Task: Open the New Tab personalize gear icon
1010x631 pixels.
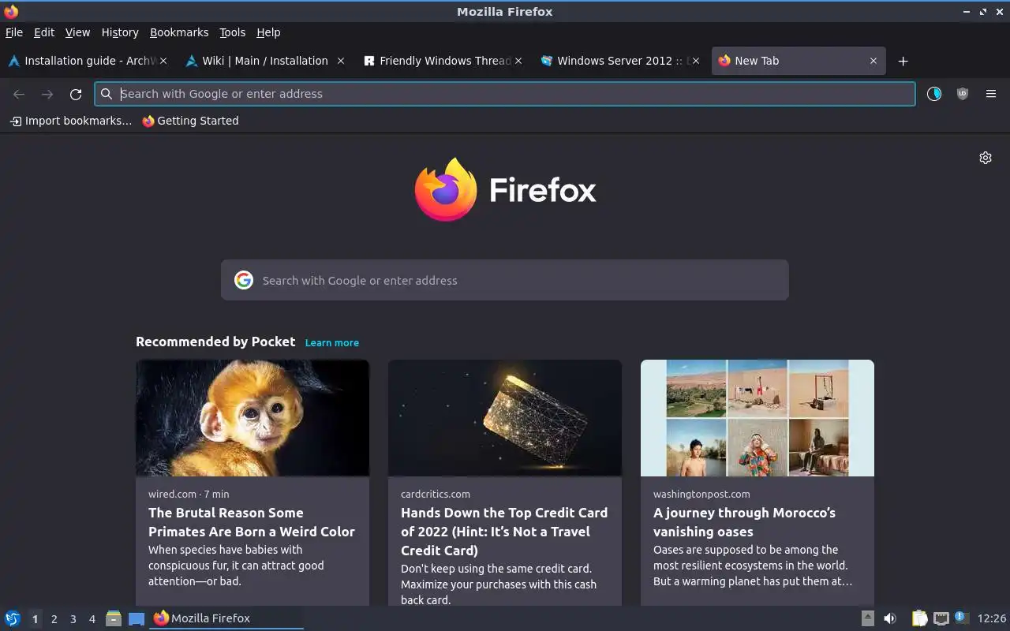Action: pos(986,158)
